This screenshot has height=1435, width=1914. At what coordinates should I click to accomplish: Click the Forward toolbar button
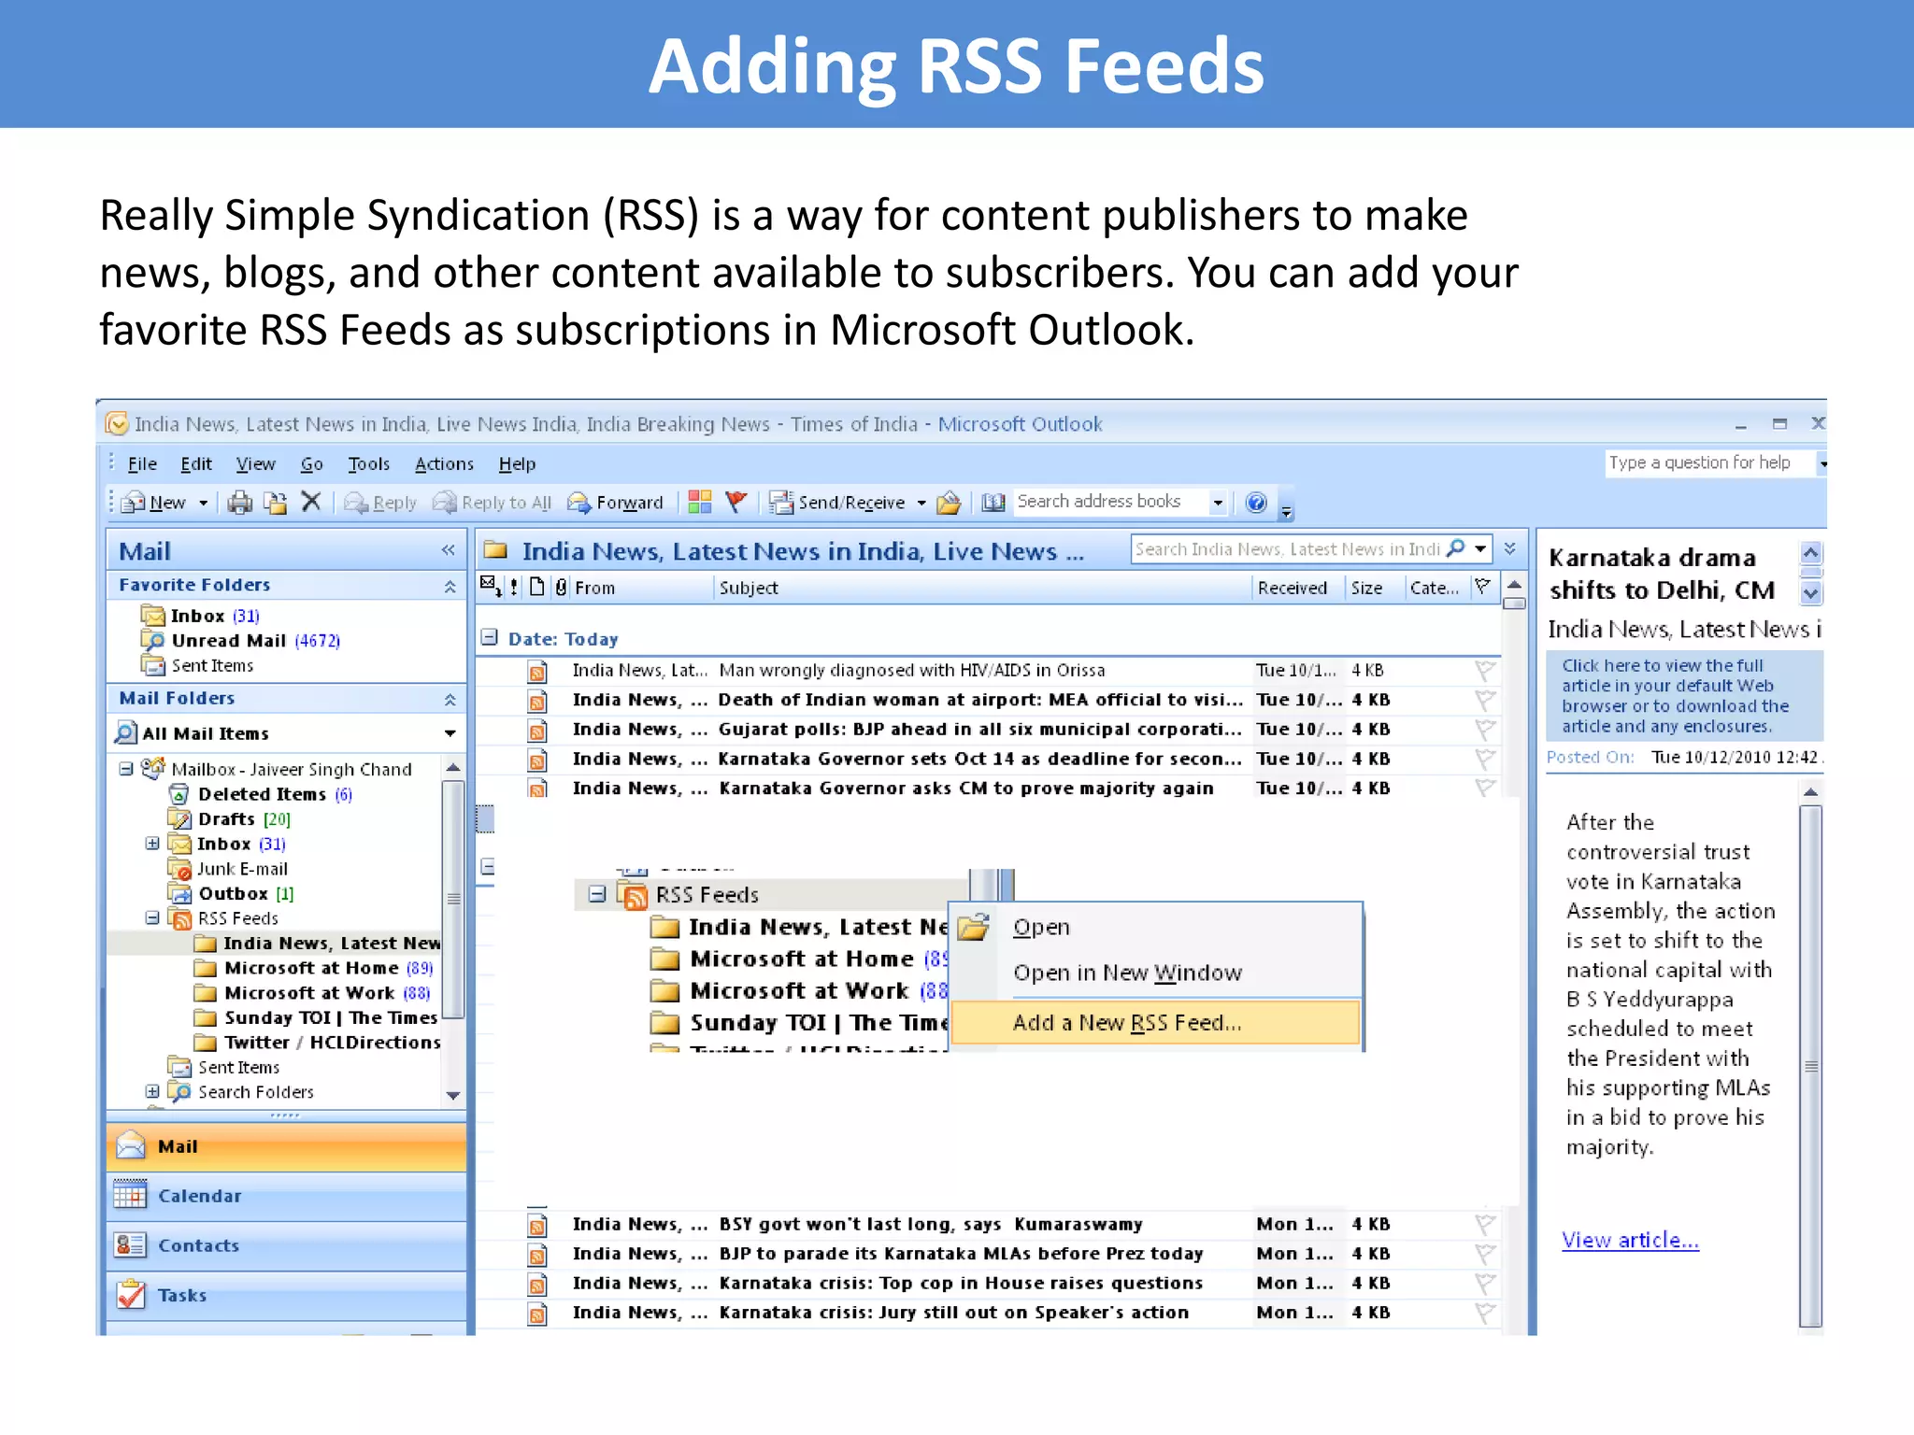pos(616,503)
